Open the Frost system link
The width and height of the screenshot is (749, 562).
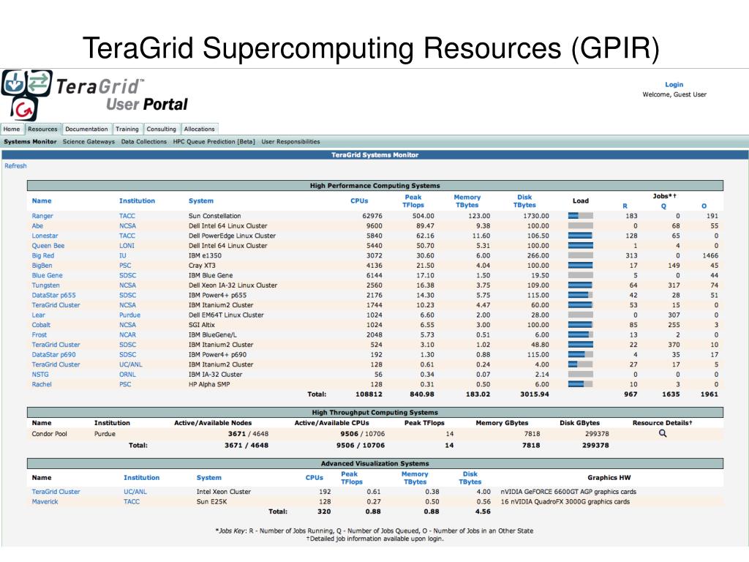point(39,335)
